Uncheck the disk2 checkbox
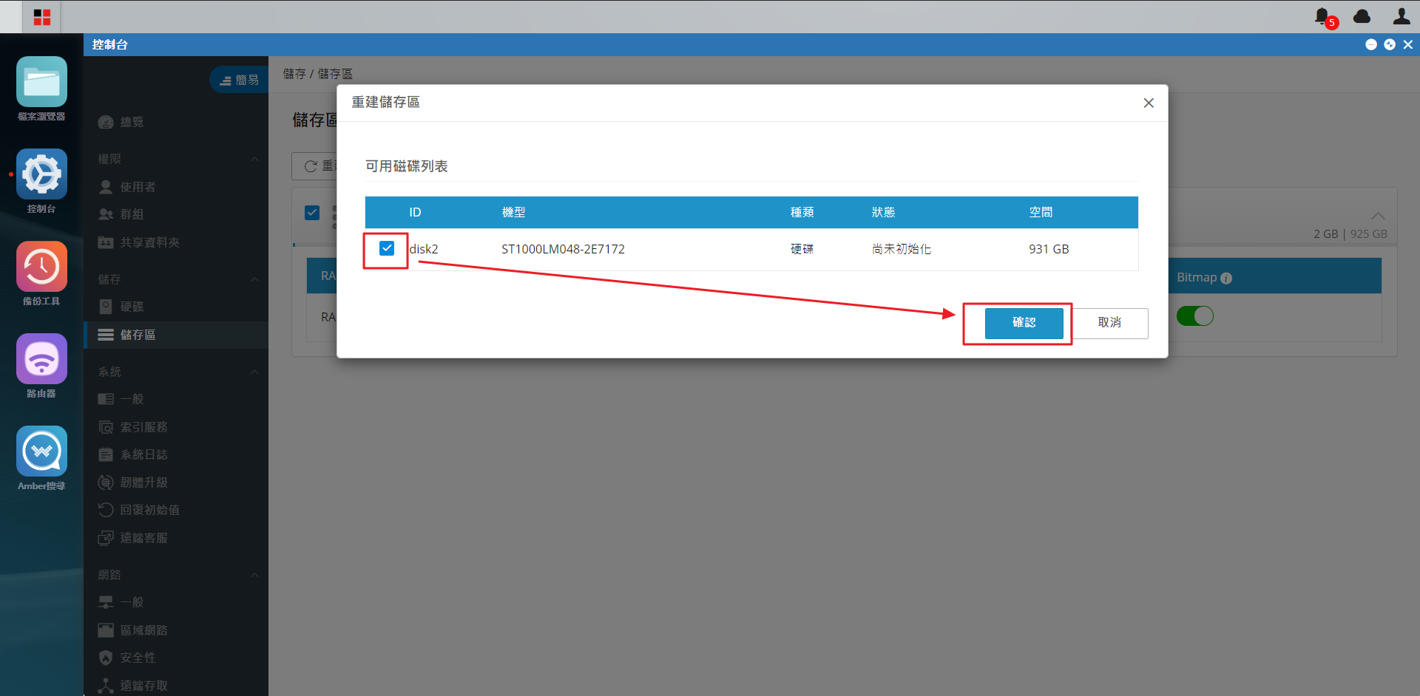The width and height of the screenshot is (1420, 696). click(x=387, y=248)
